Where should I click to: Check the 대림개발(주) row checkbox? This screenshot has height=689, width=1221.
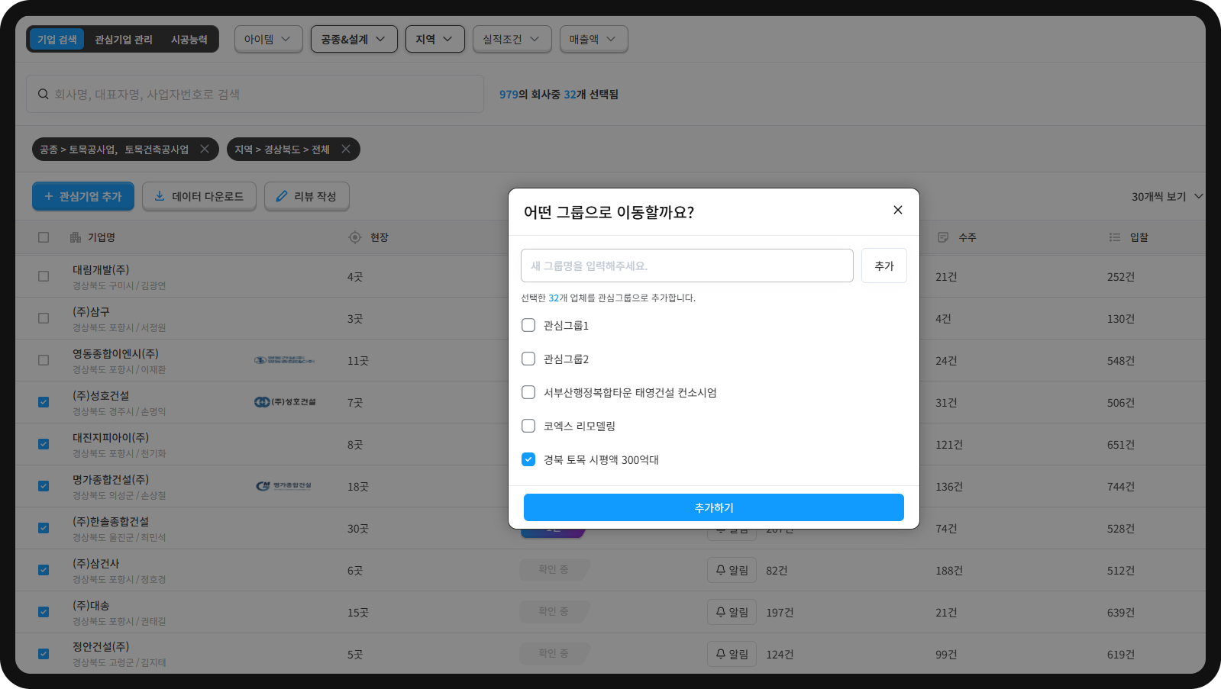point(44,276)
